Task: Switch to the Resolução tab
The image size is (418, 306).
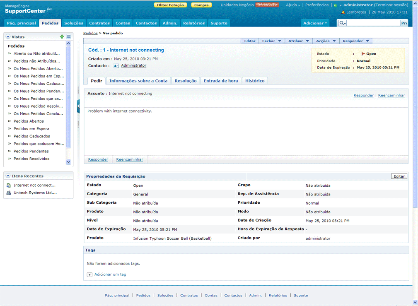Action: tap(186, 81)
